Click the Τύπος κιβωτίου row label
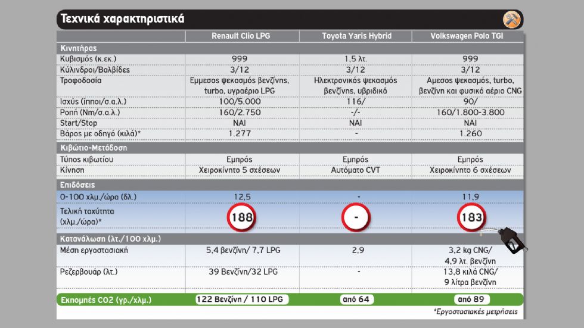The image size is (584, 328). (87, 160)
